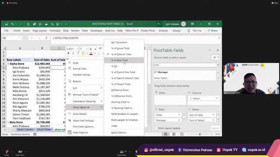The image size is (280, 157).
Task: Enable Defer Layout Update checkbox
Action: coord(156,128)
